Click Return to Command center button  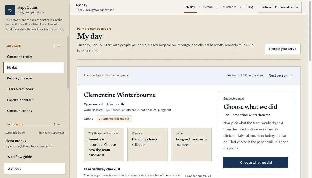tap(280, 7)
